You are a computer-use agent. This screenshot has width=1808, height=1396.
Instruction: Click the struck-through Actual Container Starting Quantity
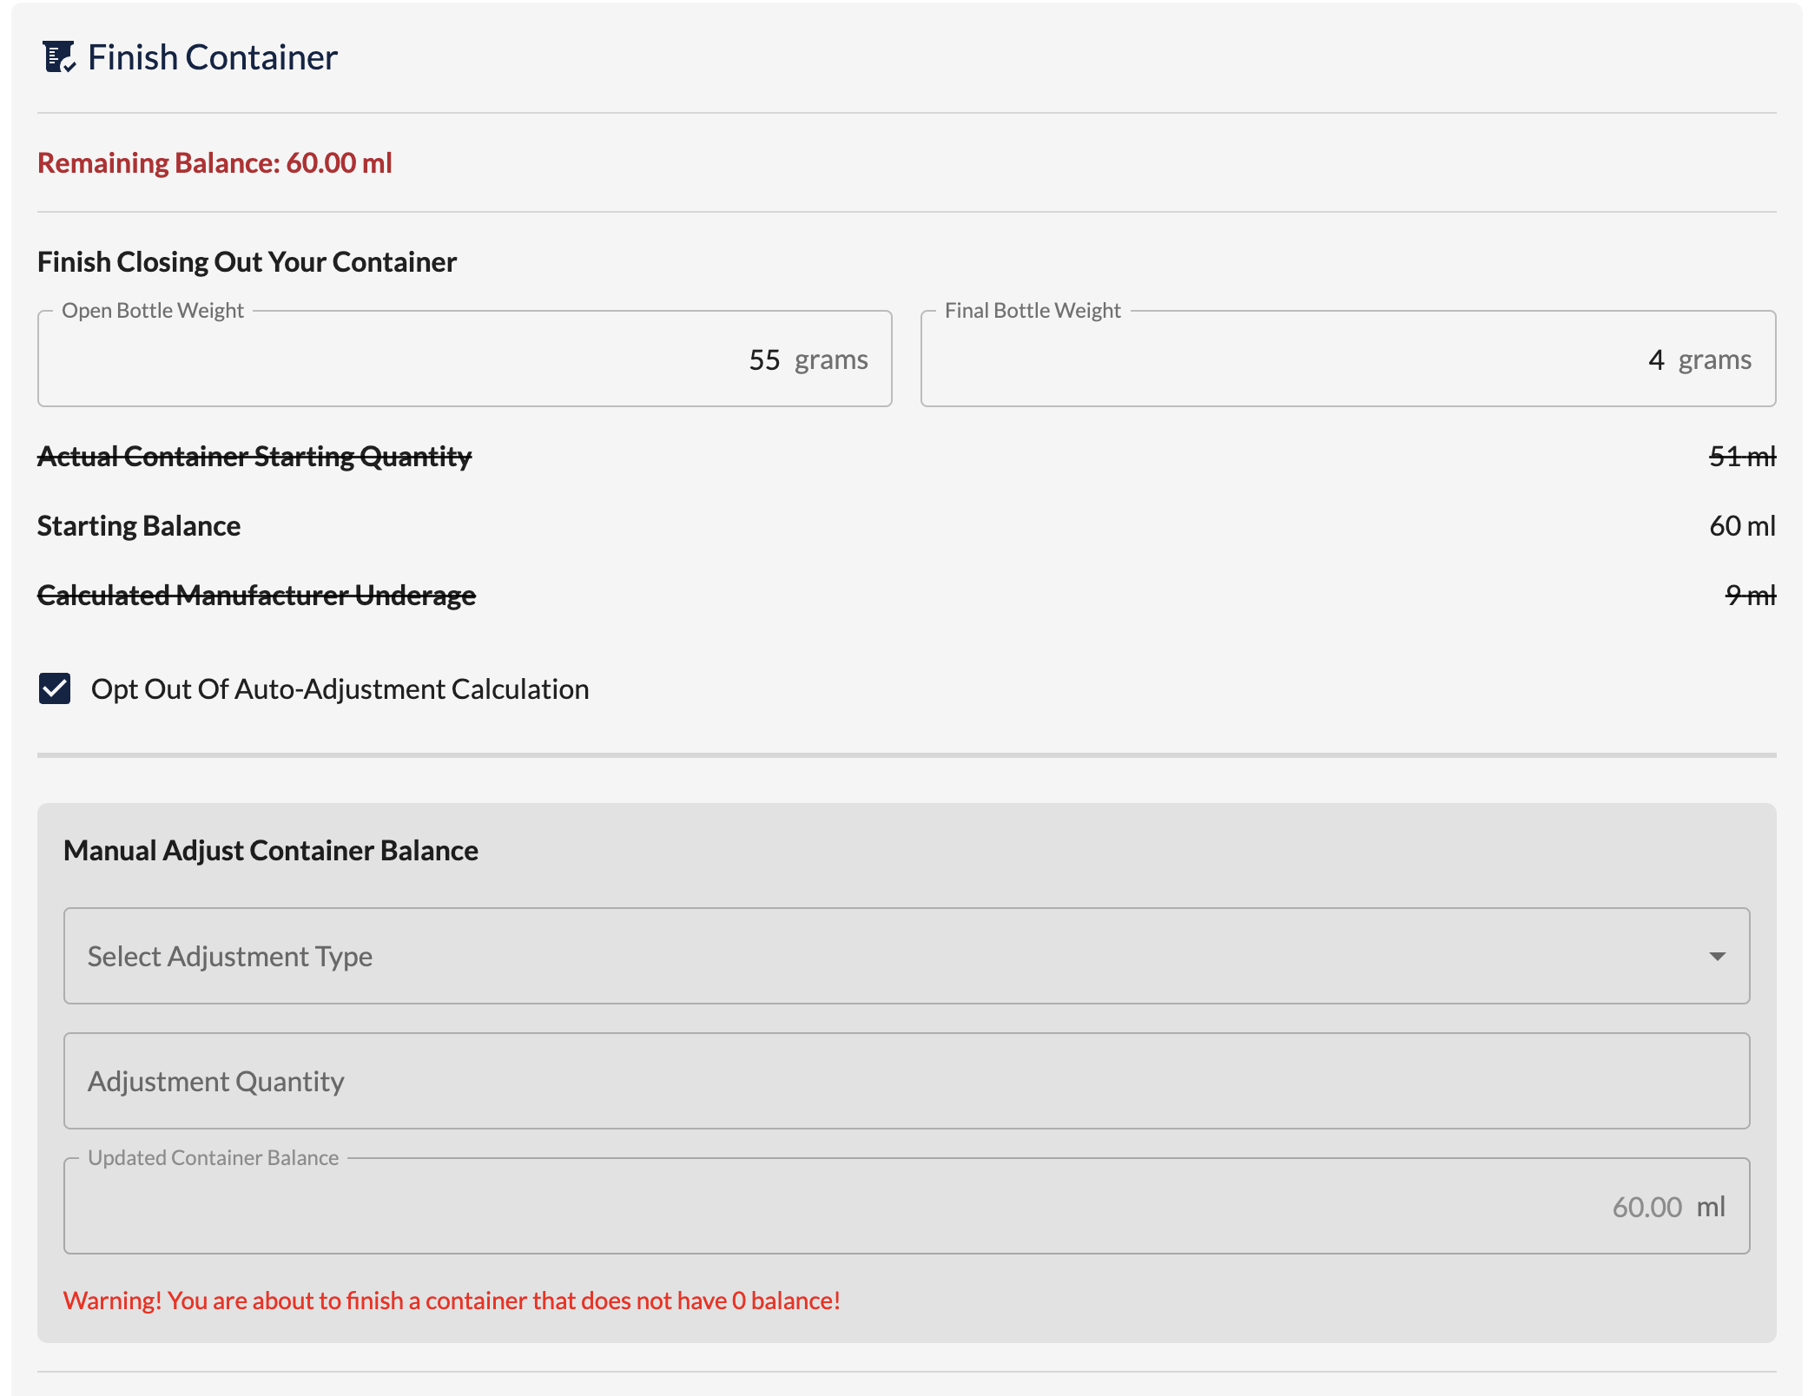coord(254,456)
